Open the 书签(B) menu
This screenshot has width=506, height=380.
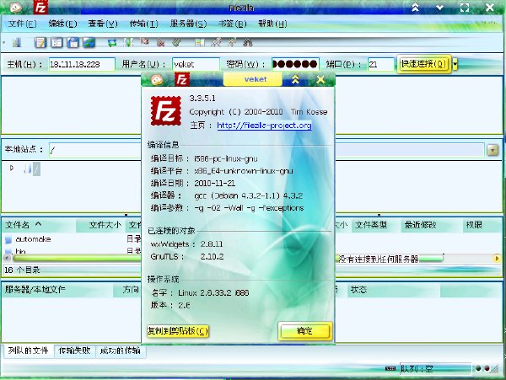(x=233, y=24)
